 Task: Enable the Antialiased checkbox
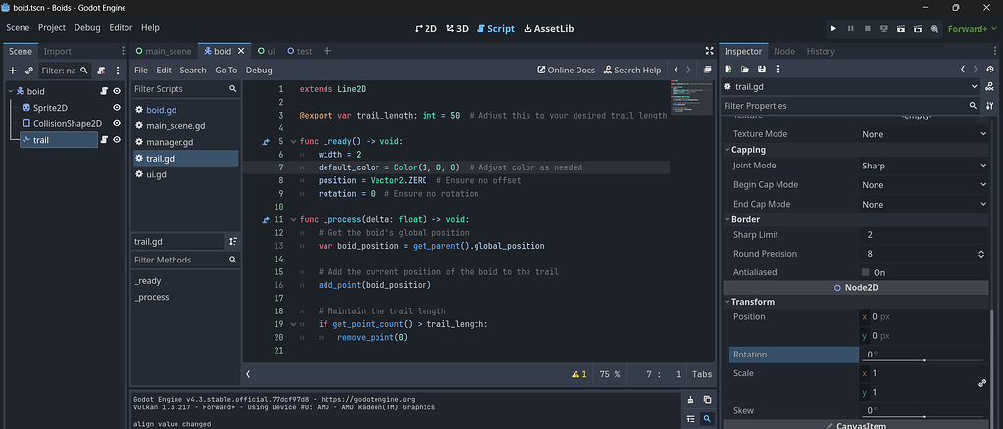coord(866,272)
